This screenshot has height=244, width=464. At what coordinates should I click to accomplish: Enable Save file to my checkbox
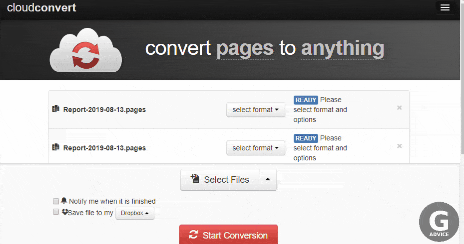pos(55,212)
